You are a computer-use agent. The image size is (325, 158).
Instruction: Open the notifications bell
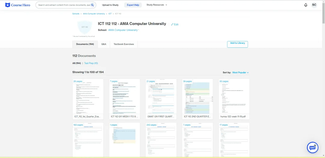(x=306, y=5)
